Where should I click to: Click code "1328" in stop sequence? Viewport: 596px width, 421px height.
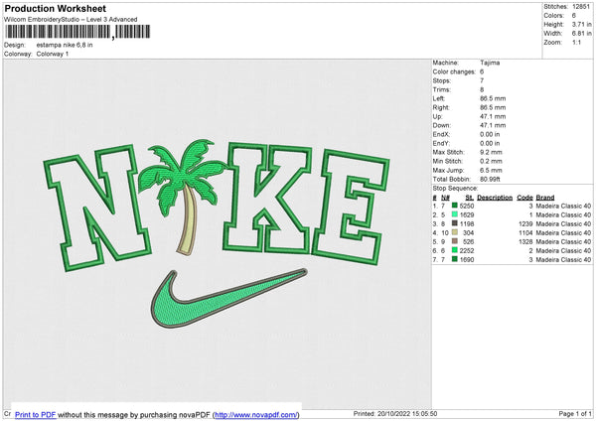525,241
